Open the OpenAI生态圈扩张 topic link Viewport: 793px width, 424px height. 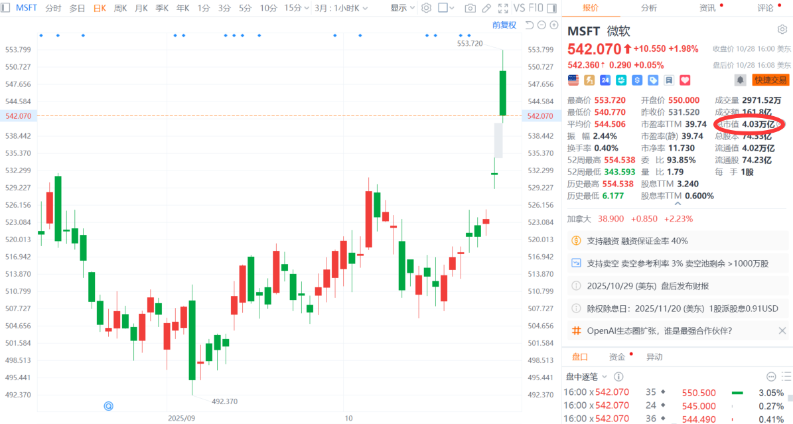(x=660, y=331)
